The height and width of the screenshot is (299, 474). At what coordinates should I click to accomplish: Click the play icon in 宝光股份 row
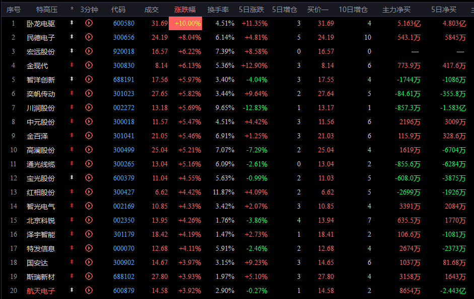point(89,178)
